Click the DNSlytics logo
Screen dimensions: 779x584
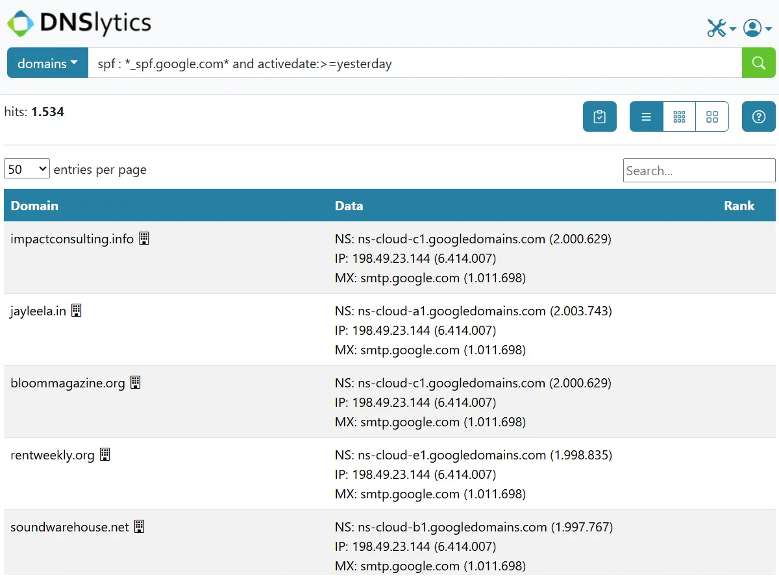pos(79,23)
